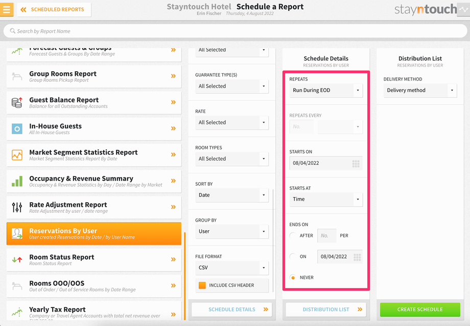Select the Rooms OOO/OOS bed icon

coord(17,286)
